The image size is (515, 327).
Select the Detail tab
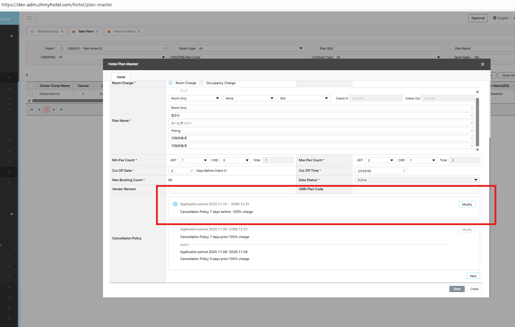coord(121,77)
